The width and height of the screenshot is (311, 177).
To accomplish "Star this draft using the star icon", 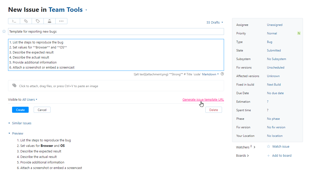I will pos(4,31).
